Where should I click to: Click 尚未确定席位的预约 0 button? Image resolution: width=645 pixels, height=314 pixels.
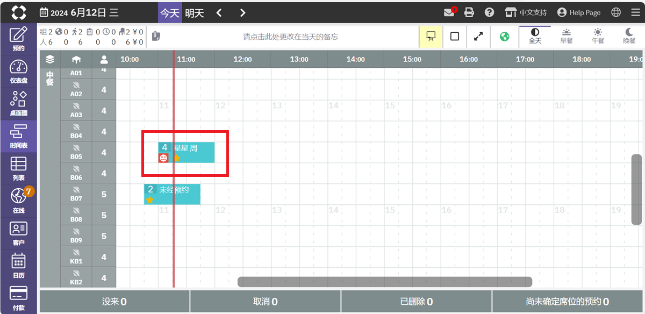coord(568,302)
